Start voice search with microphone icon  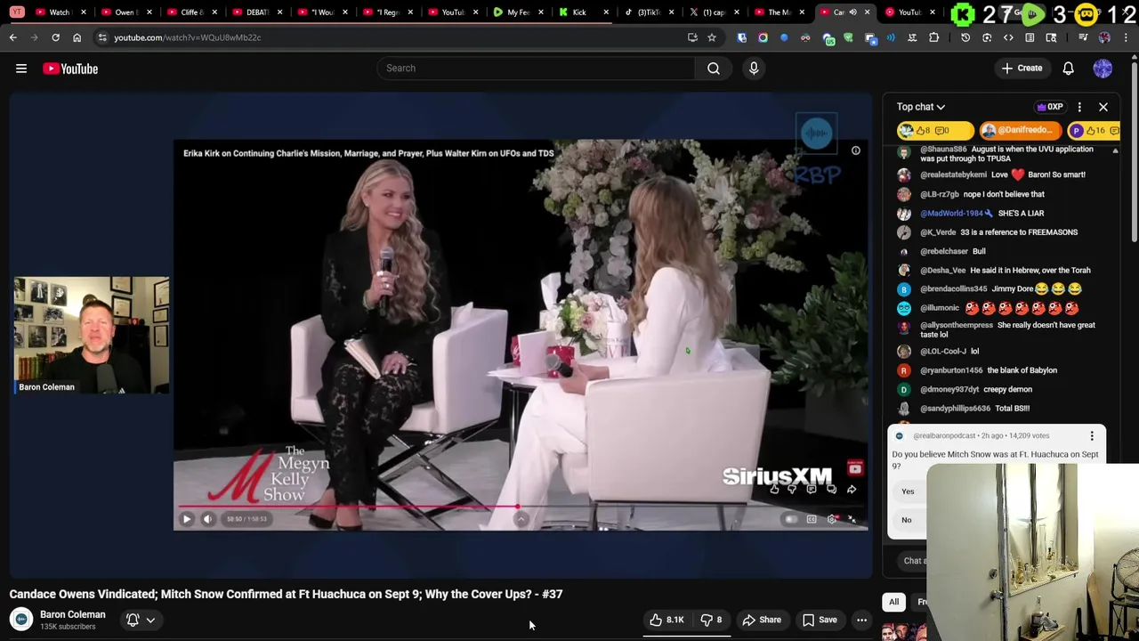tap(754, 69)
